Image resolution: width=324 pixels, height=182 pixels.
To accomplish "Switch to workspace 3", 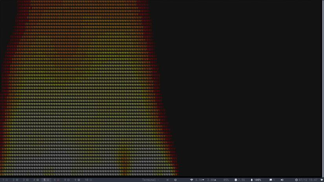I will pyautogui.click(x=26, y=180).
